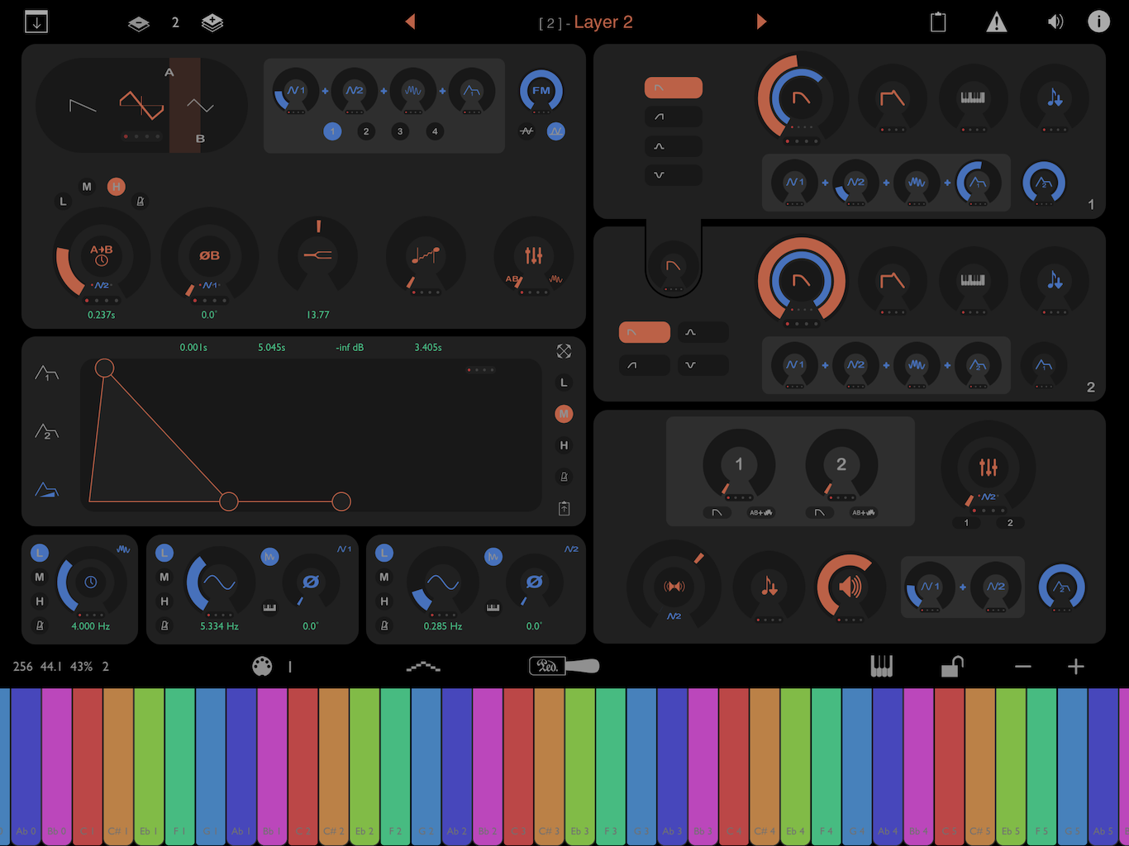Enable the H button beside the envelope graph
This screenshot has width=1129, height=846.
[564, 445]
